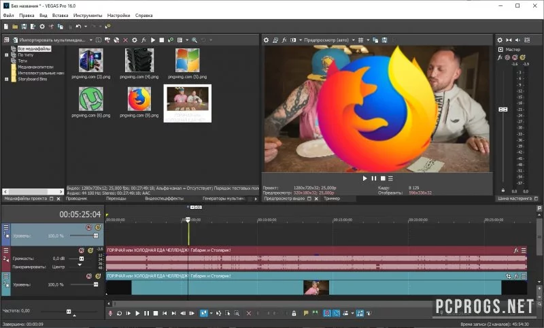The height and width of the screenshot is (328, 544).
Task: Save the project with the floppy icon
Action: coord(24,27)
